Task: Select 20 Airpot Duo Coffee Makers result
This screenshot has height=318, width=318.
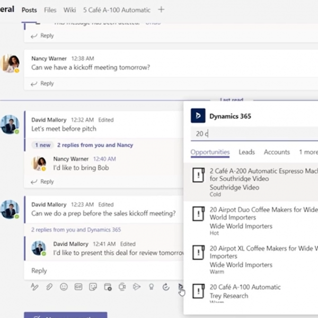Action: point(251,220)
